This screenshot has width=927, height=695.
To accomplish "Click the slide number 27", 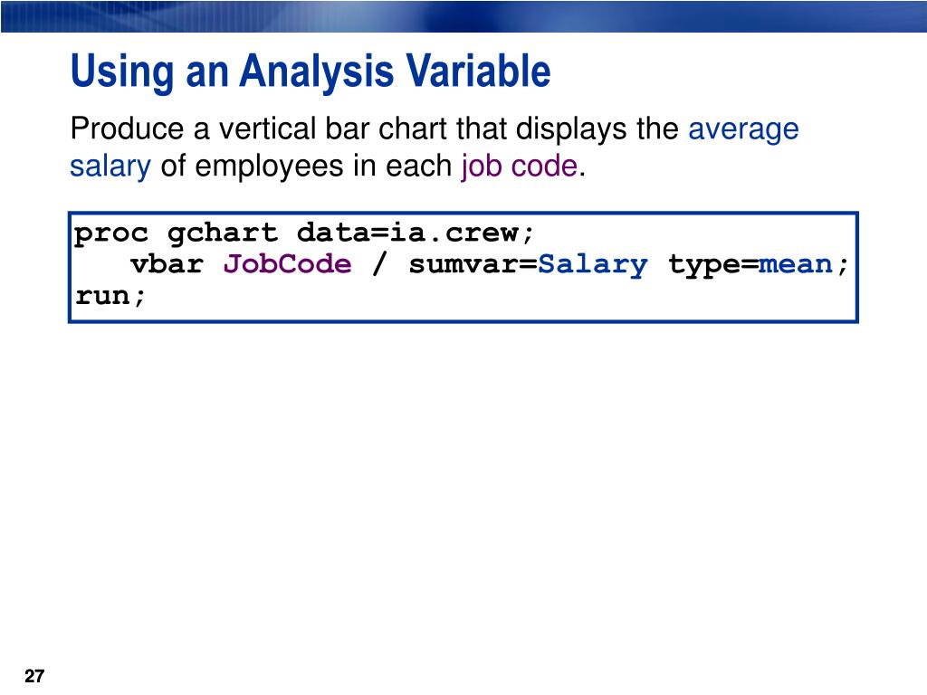I will pos(34,677).
